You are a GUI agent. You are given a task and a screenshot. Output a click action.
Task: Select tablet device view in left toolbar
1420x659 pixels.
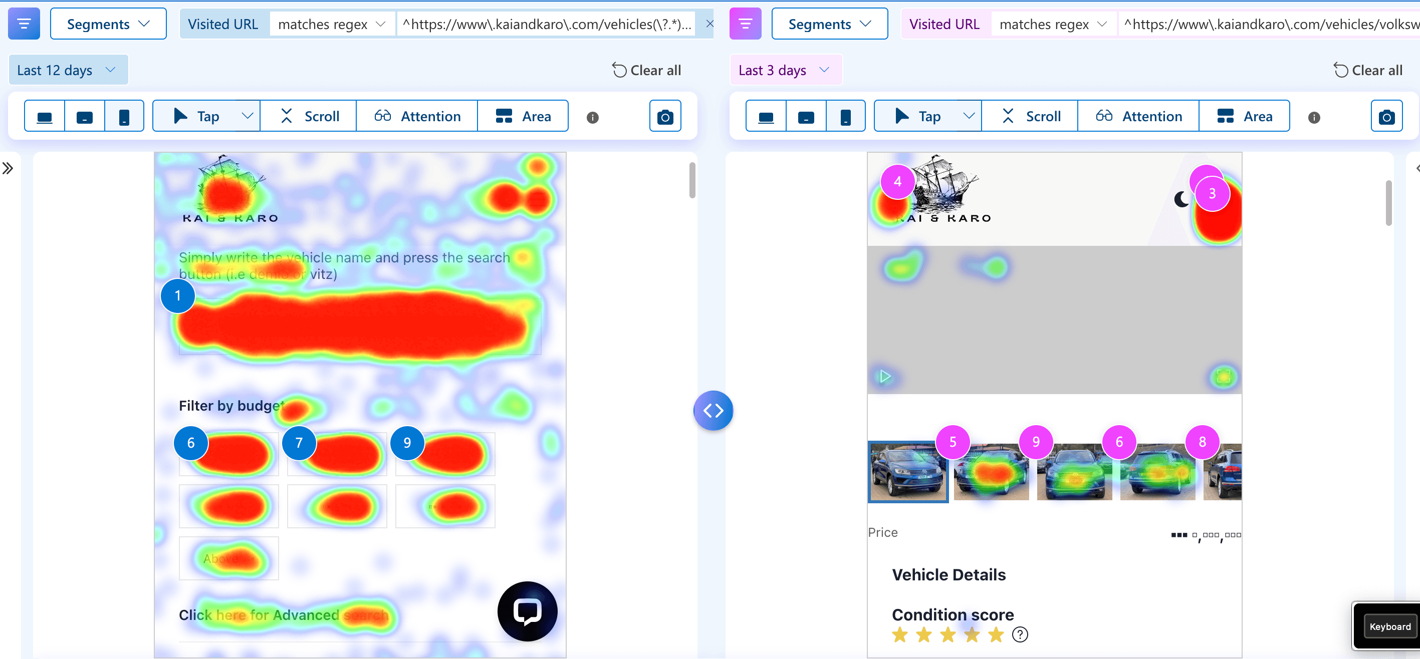point(84,116)
